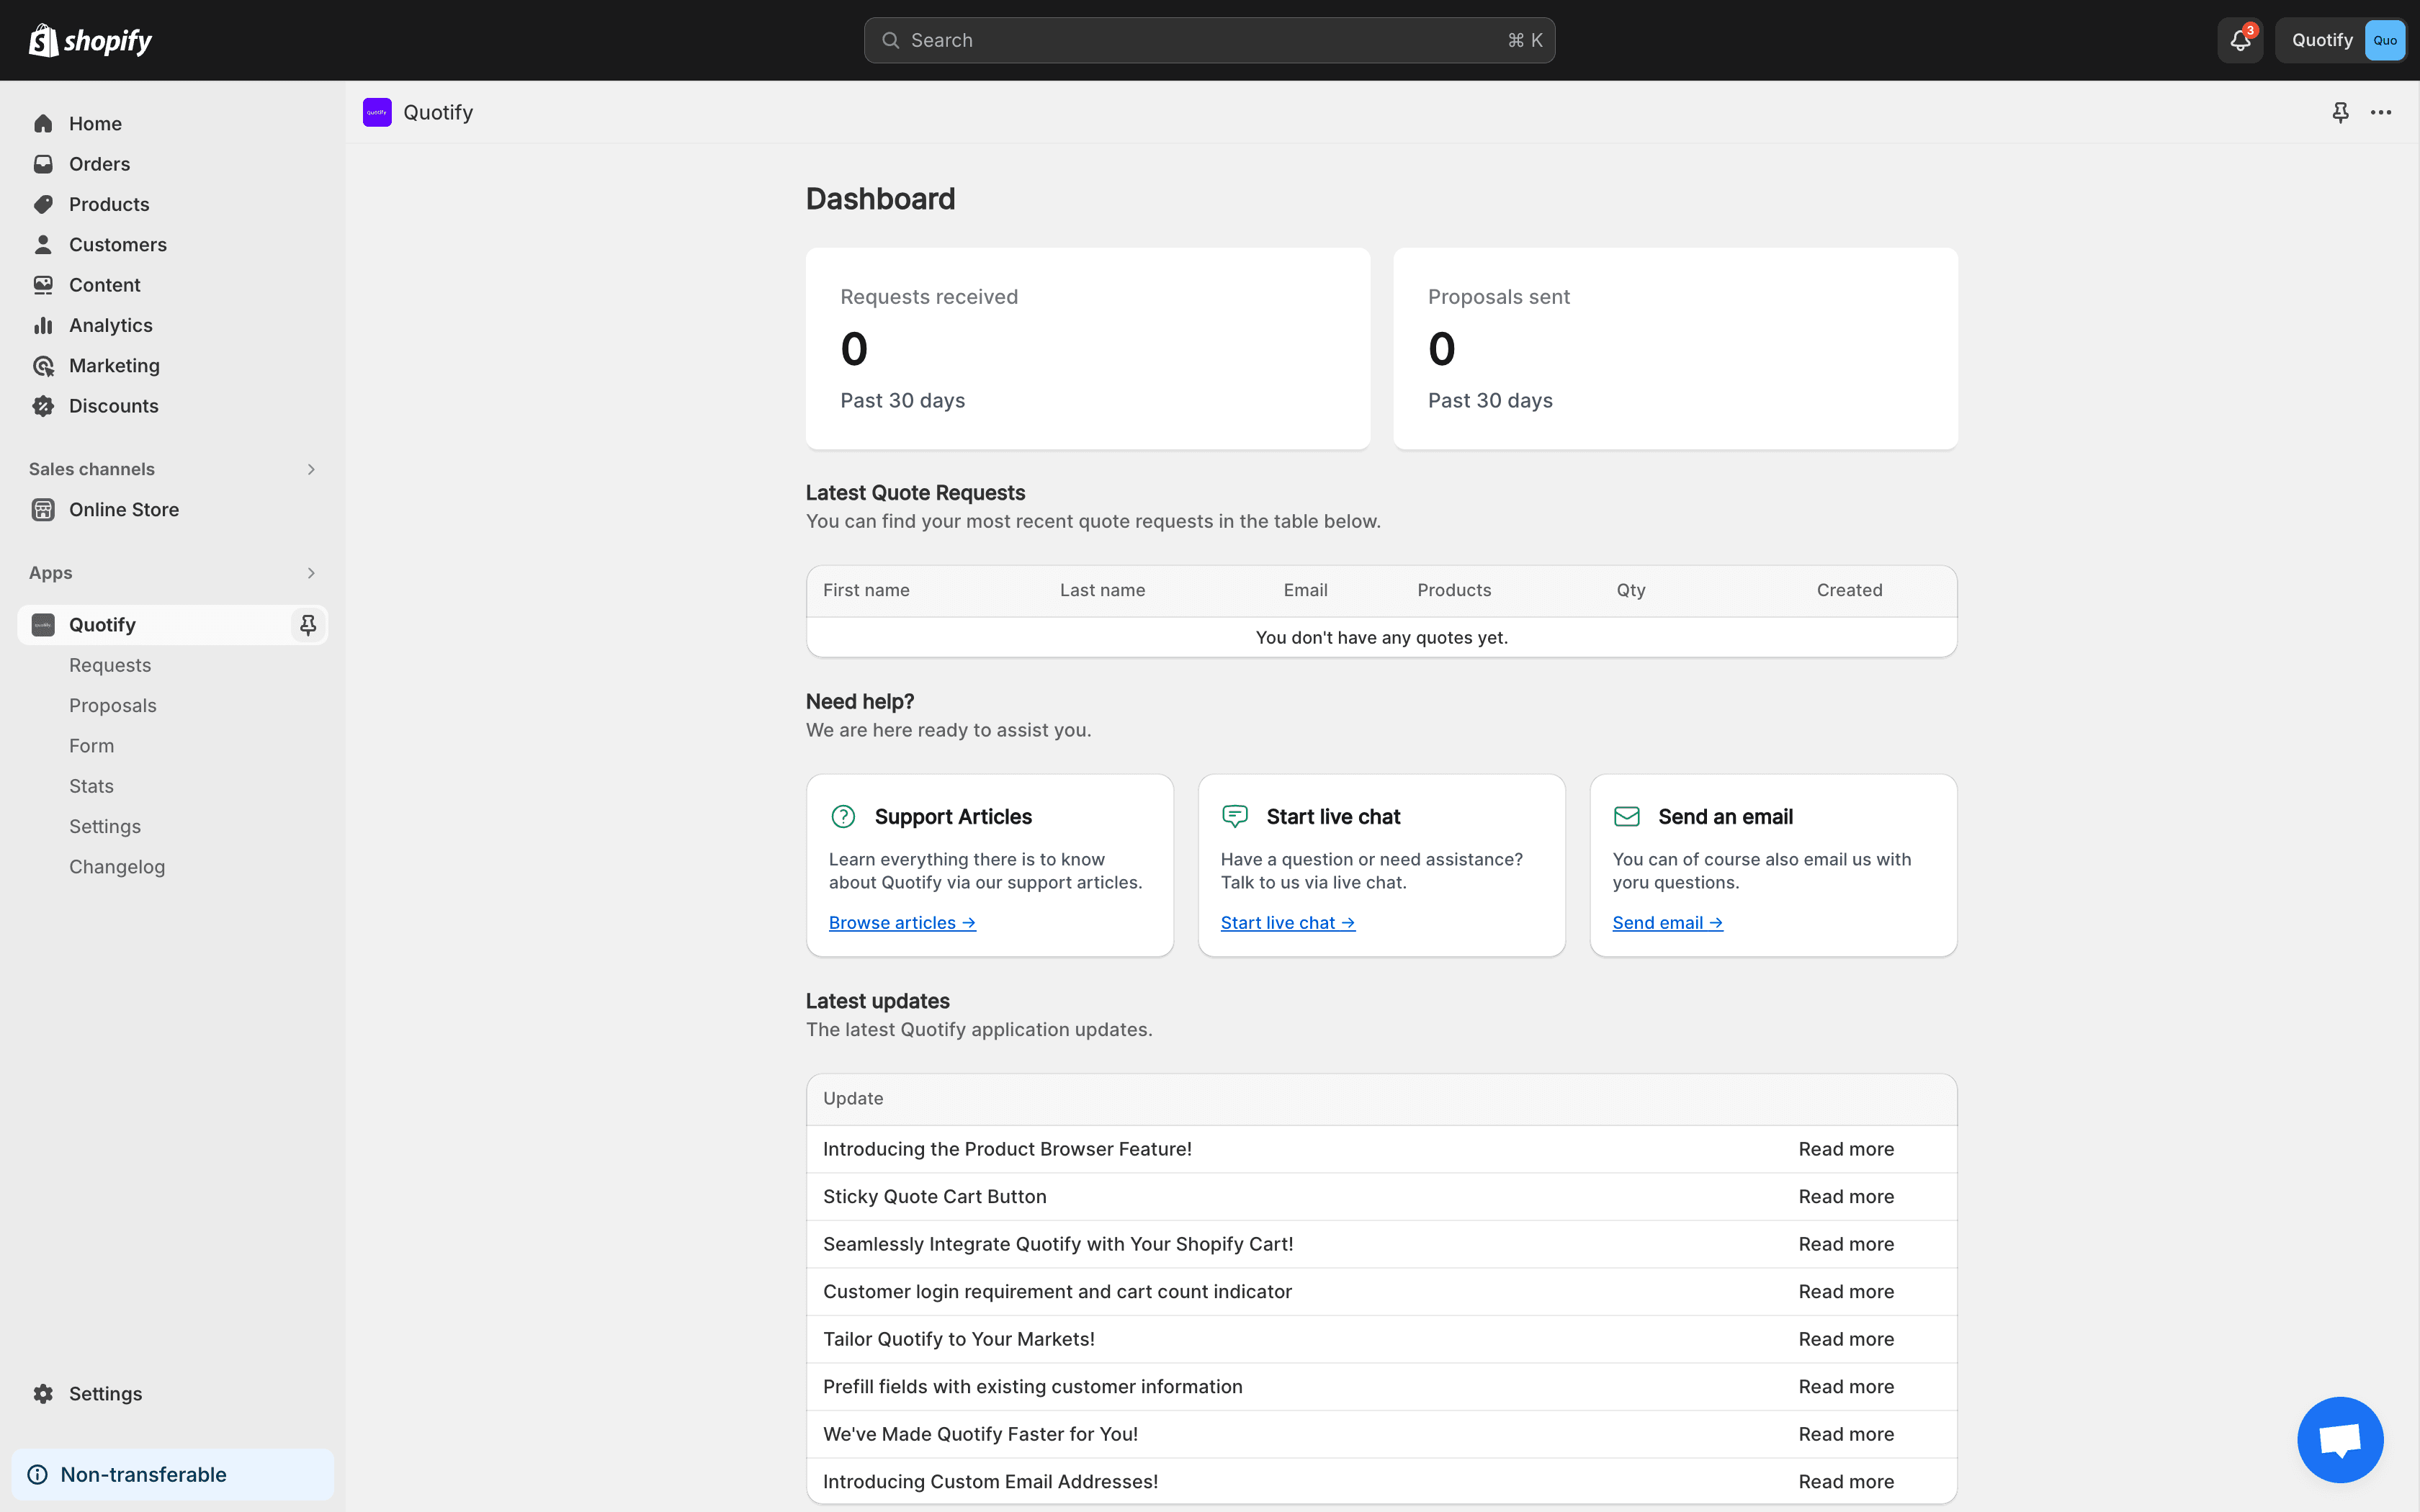Open Changelog in Quotify submenu

point(117,866)
